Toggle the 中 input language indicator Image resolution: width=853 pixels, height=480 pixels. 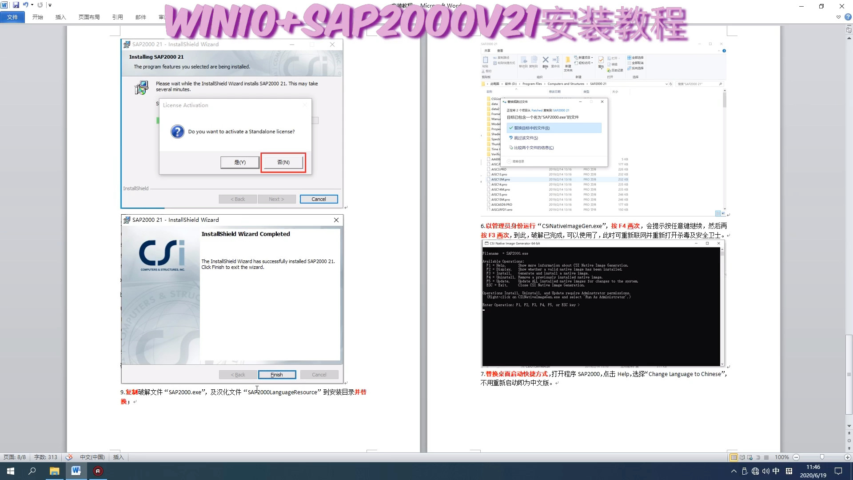(x=776, y=471)
